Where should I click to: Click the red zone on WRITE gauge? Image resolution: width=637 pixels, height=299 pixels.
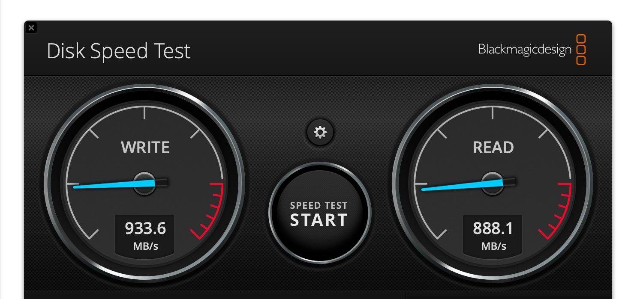tap(212, 210)
